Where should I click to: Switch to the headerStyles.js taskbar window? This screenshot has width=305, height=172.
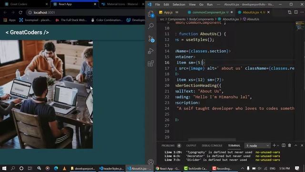click(112, 168)
